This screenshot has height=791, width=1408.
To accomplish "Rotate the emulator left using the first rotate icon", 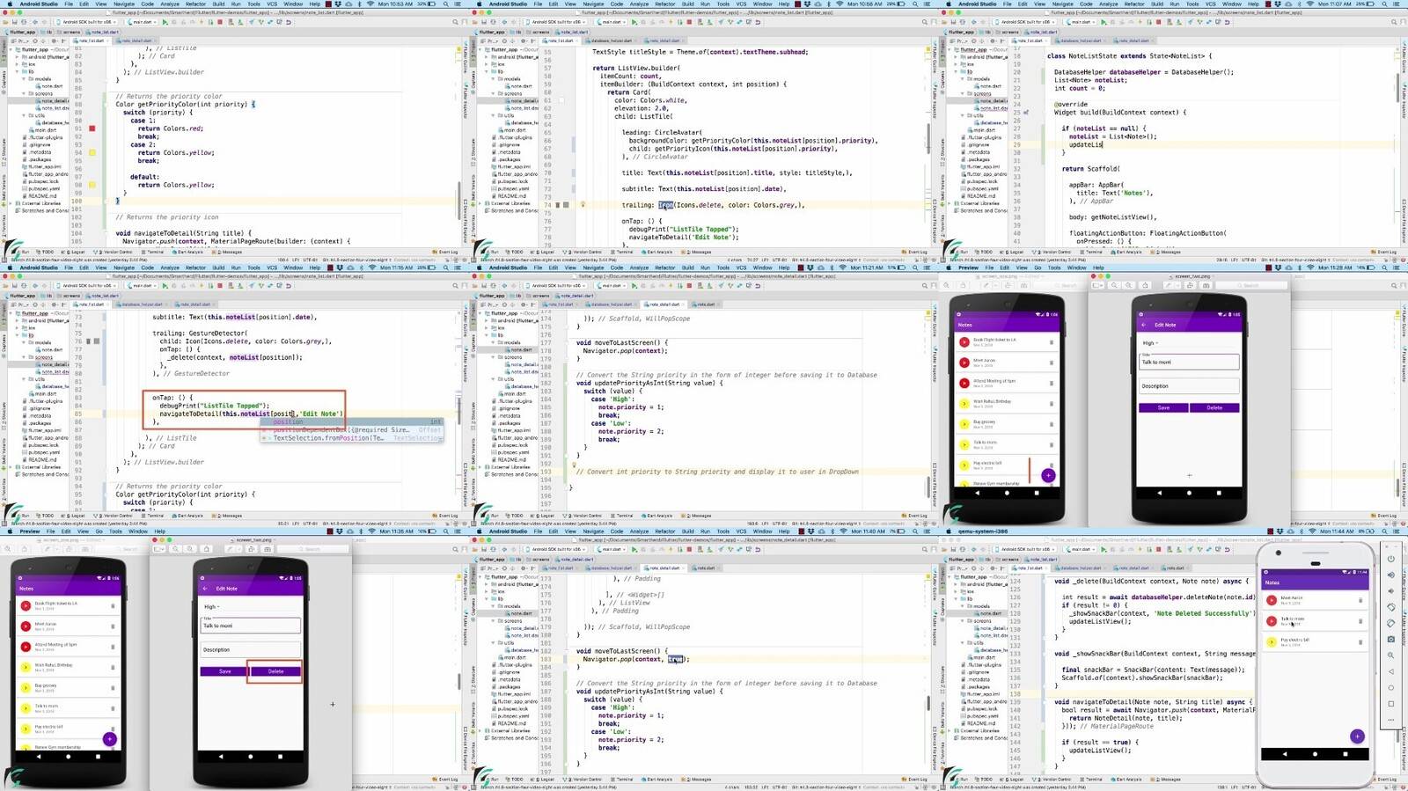I will [x=1391, y=607].
